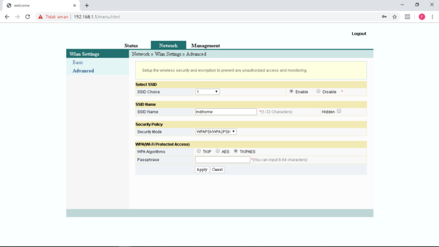Switch to the Status tab
Screen dimensions: 439x247
point(131,46)
